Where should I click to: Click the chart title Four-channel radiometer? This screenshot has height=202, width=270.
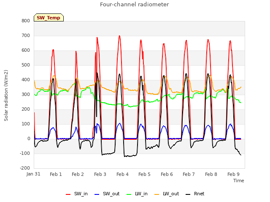(134, 4)
